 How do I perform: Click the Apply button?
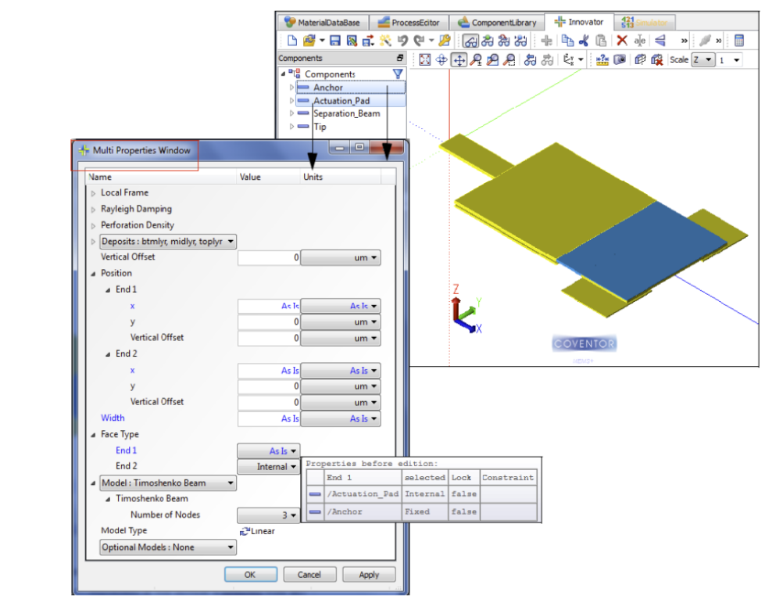[x=369, y=575]
